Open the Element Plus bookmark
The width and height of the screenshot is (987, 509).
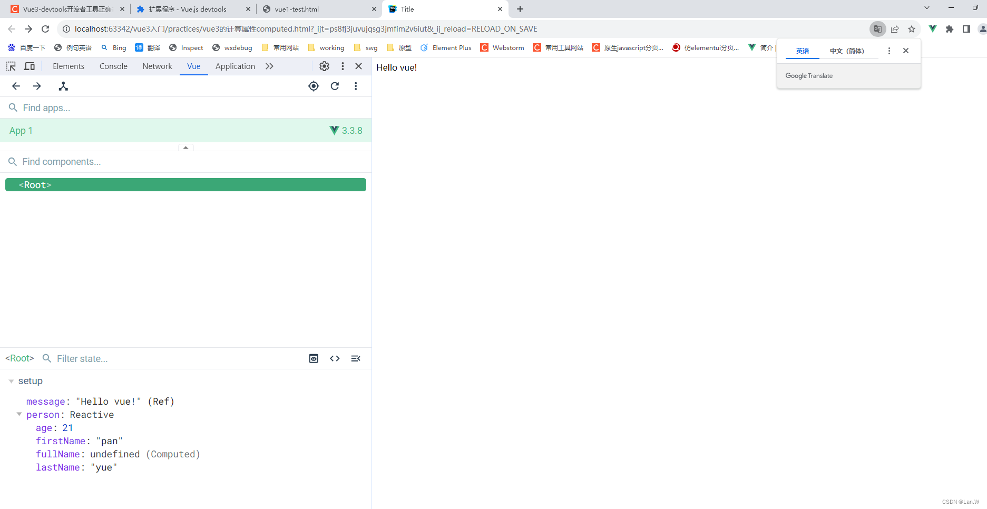click(x=446, y=47)
